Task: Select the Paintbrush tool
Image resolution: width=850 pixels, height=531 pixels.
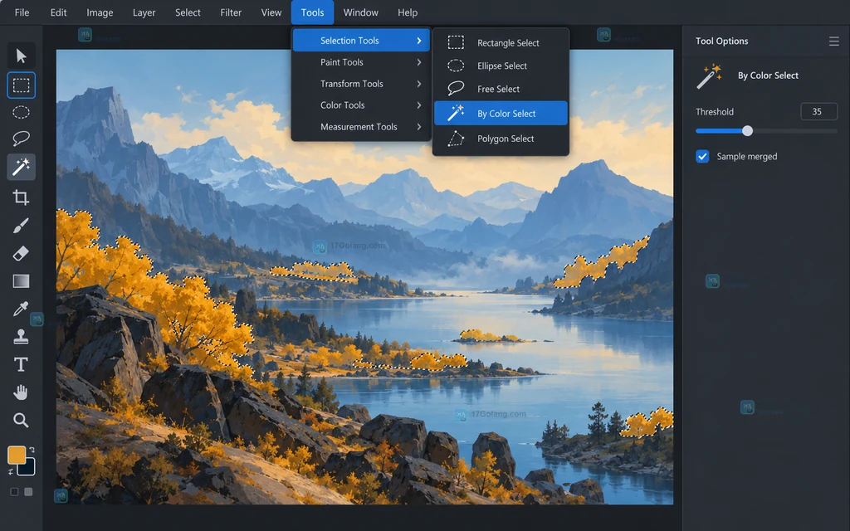Action: [21, 226]
